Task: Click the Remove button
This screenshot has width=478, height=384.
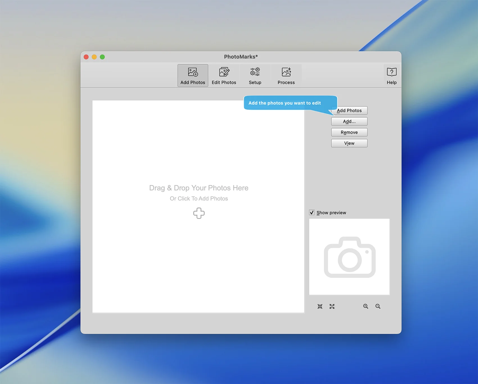Action: coord(349,132)
